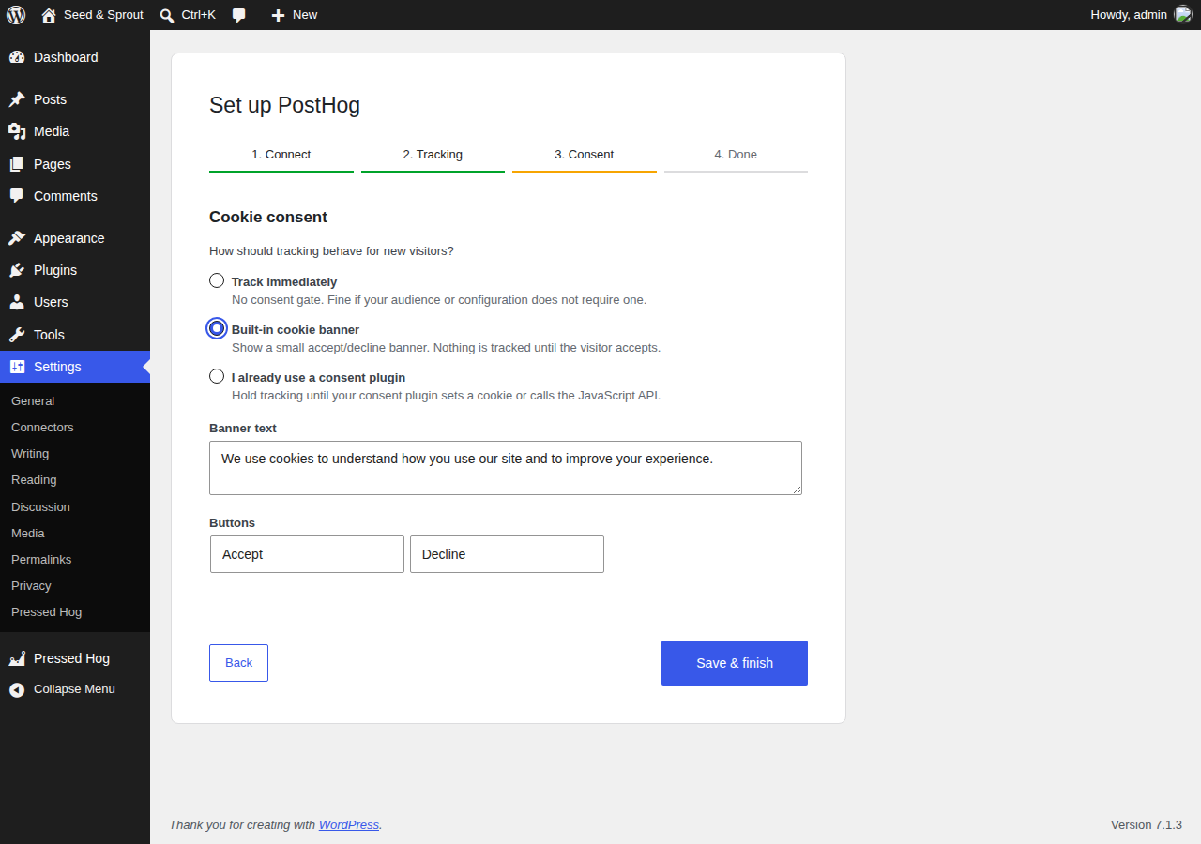Click the Users person icon
This screenshot has width=1201, height=844.
click(17, 302)
